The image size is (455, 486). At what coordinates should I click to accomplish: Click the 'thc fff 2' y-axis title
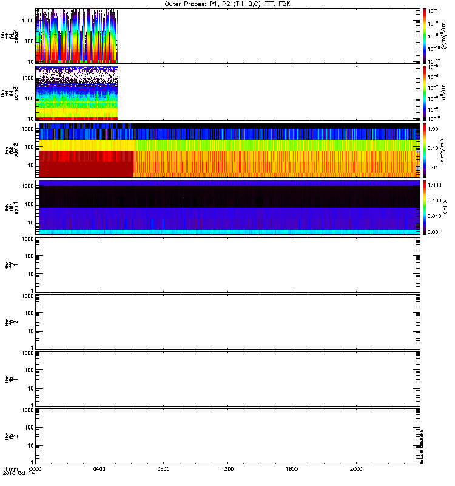coord(12,322)
